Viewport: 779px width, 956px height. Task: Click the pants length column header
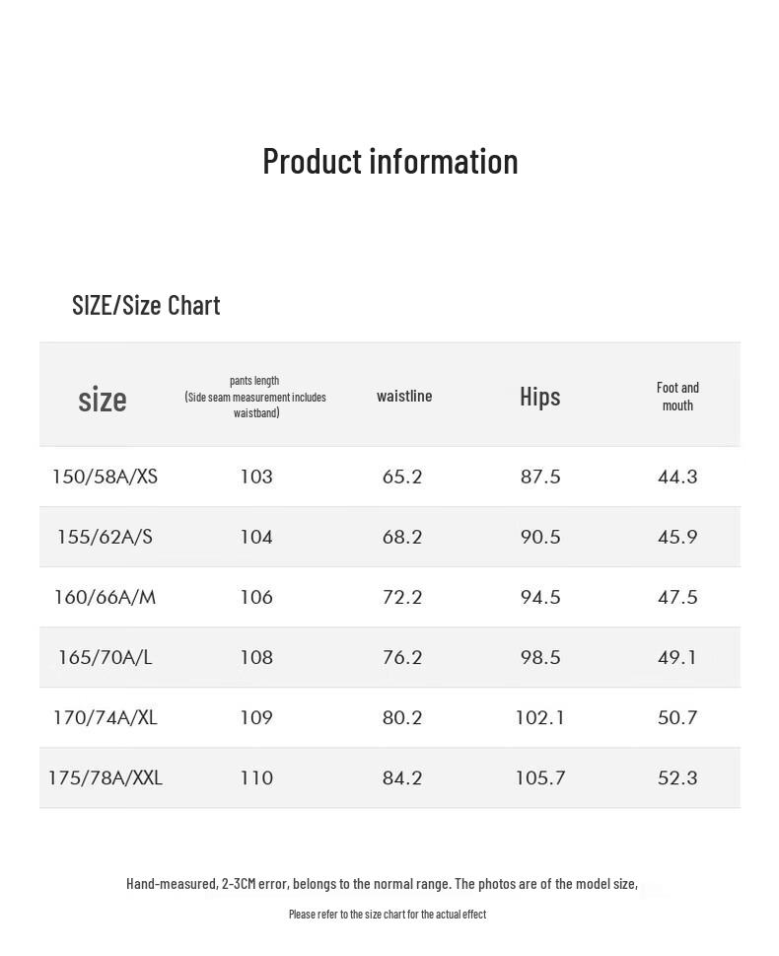tap(255, 397)
